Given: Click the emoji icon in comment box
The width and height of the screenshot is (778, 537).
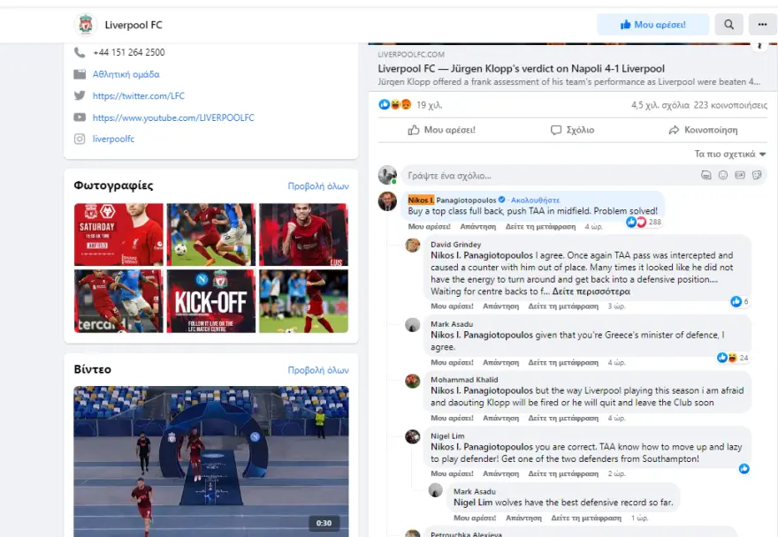Looking at the screenshot, I should coord(722,176).
